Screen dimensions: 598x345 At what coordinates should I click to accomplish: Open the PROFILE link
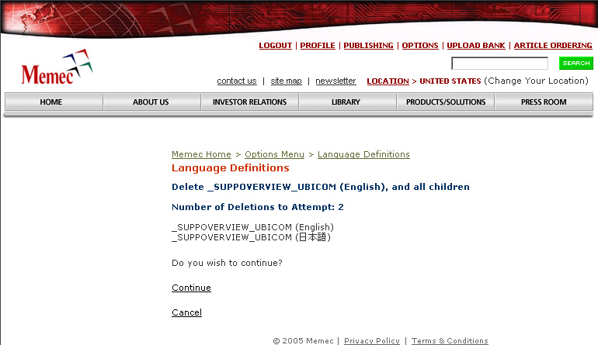click(x=318, y=45)
